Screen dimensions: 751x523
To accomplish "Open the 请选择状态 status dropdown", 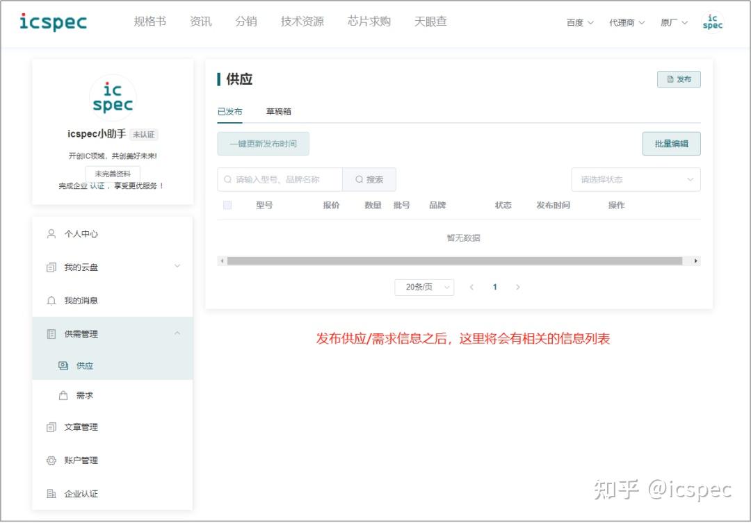I will (x=634, y=179).
